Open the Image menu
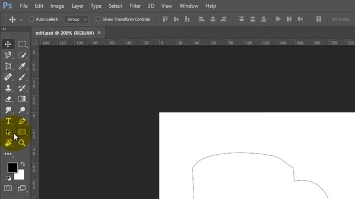The height and width of the screenshot is (199, 355). pos(57,6)
